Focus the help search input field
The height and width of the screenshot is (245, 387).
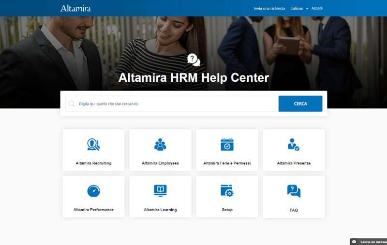click(x=172, y=104)
